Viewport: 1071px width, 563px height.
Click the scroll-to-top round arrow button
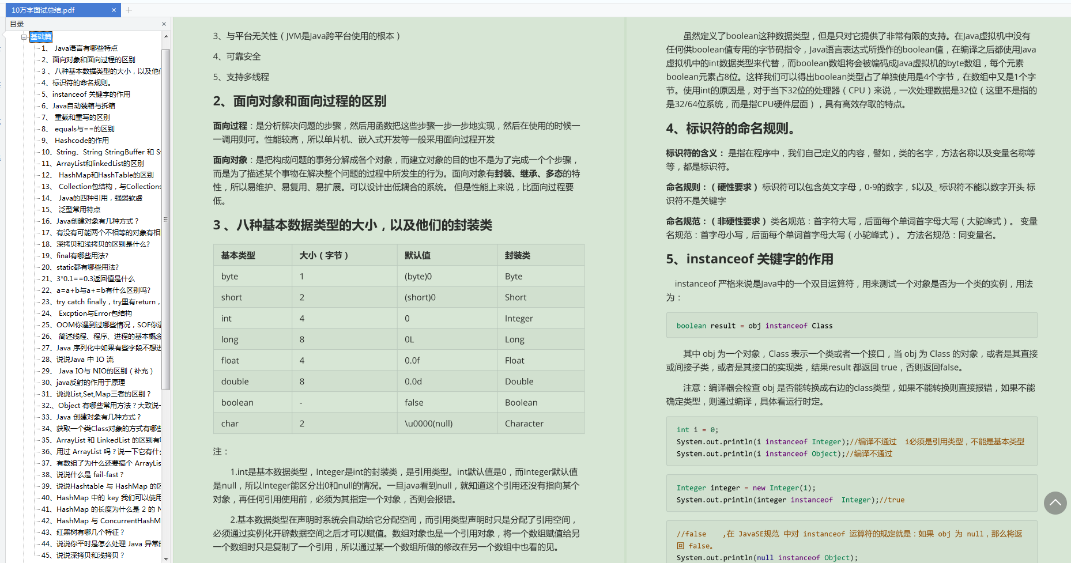(1055, 502)
